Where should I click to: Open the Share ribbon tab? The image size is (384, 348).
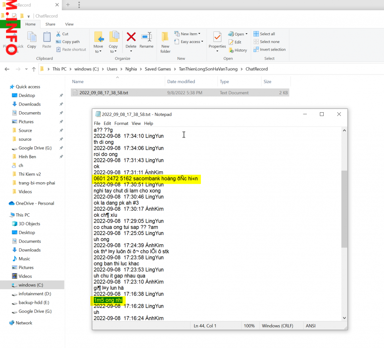[x=50, y=24]
